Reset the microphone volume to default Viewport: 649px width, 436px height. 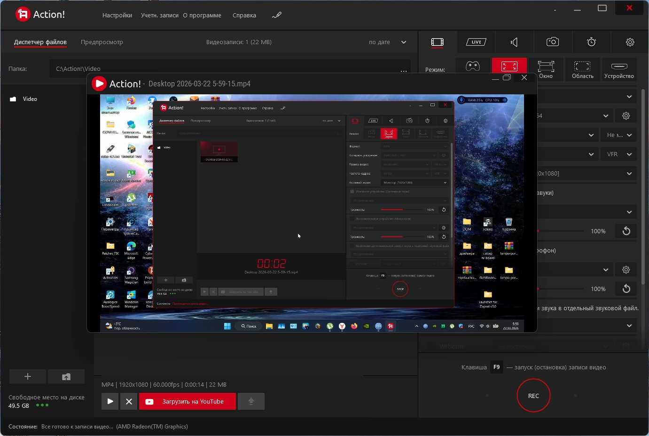click(626, 289)
